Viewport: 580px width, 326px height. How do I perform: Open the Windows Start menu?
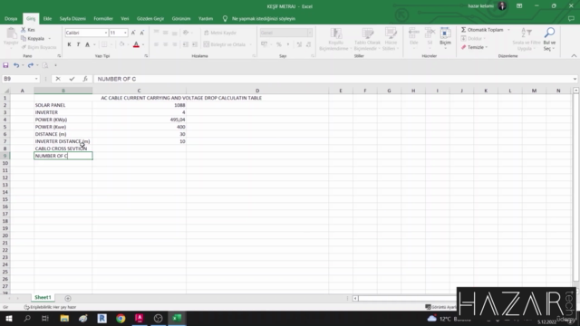(8, 319)
